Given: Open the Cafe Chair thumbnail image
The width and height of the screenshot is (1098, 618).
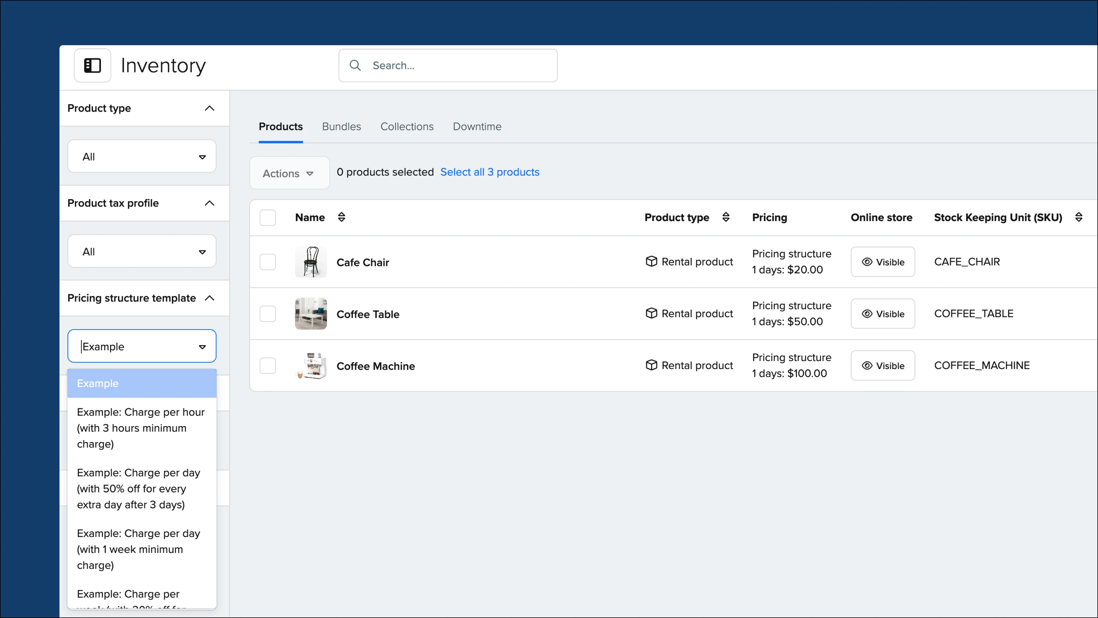Looking at the screenshot, I should pos(311,262).
